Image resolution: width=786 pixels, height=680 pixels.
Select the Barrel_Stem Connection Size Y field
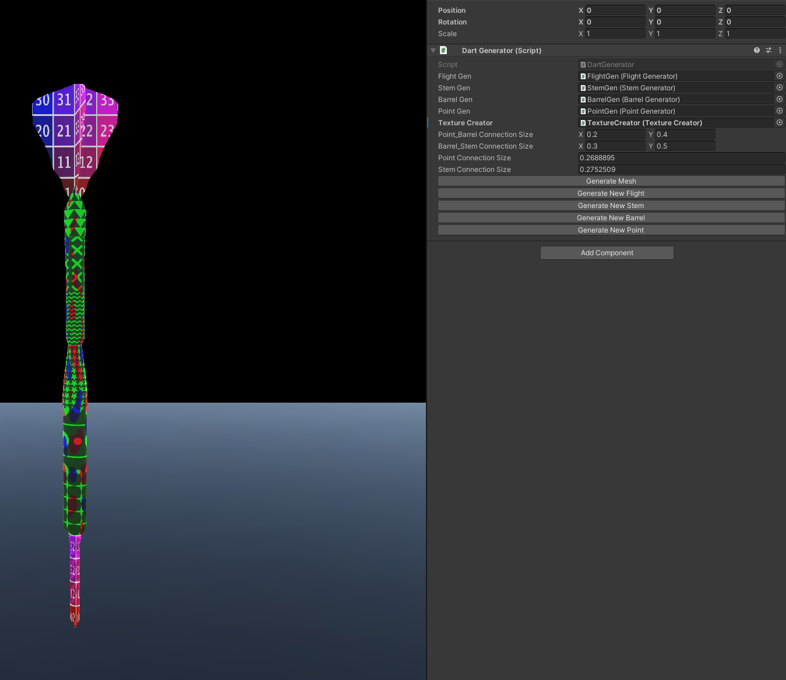685,146
